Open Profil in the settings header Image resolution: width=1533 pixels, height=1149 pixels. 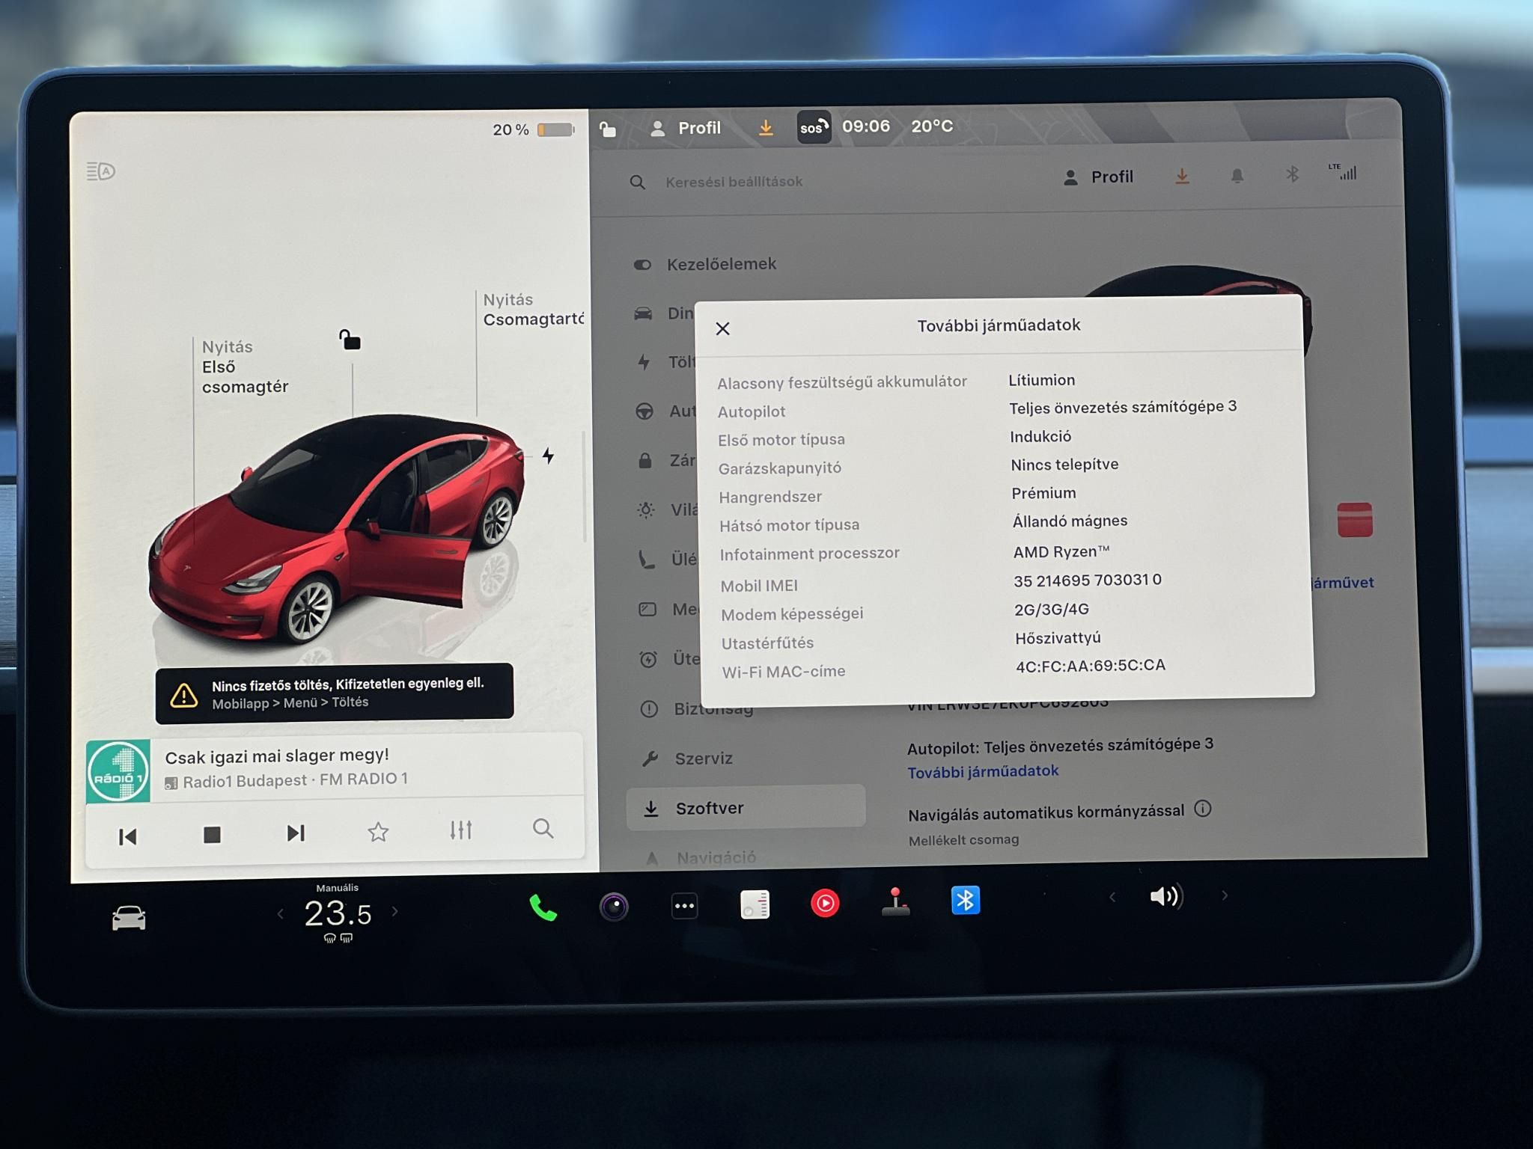[x=1098, y=177]
